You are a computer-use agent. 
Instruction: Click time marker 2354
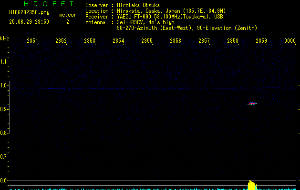(x=118, y=41)
